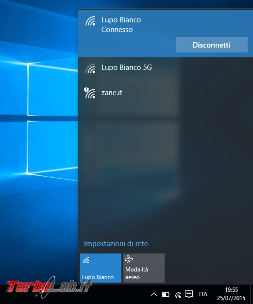This screenshot has height=304, width=253.
Task: Select the zane.it network
Action: click(x=166, y=93)
